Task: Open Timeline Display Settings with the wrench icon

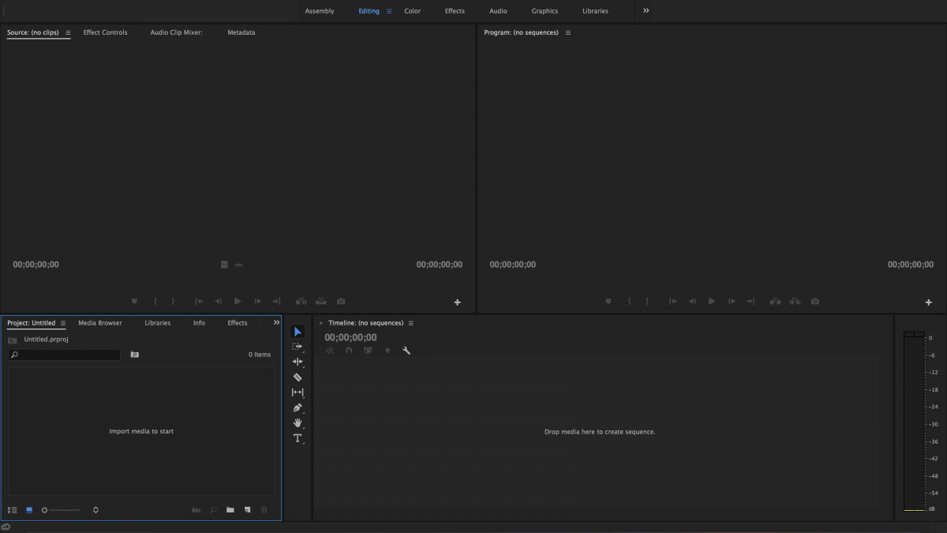Action: pos(406,351)
